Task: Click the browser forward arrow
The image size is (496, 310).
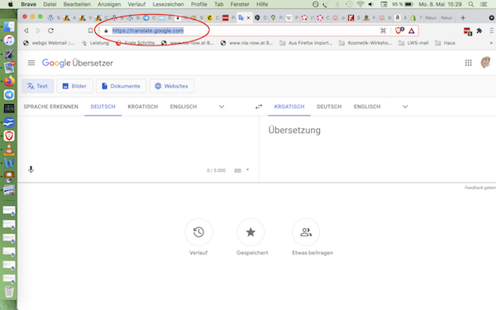Action: pyautogui.click(x=38, y=31)
